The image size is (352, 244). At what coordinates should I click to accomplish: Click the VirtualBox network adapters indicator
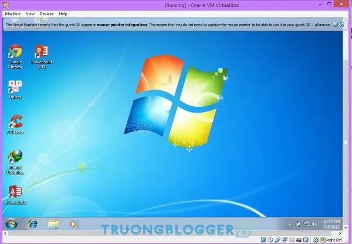tap(285, 240)
